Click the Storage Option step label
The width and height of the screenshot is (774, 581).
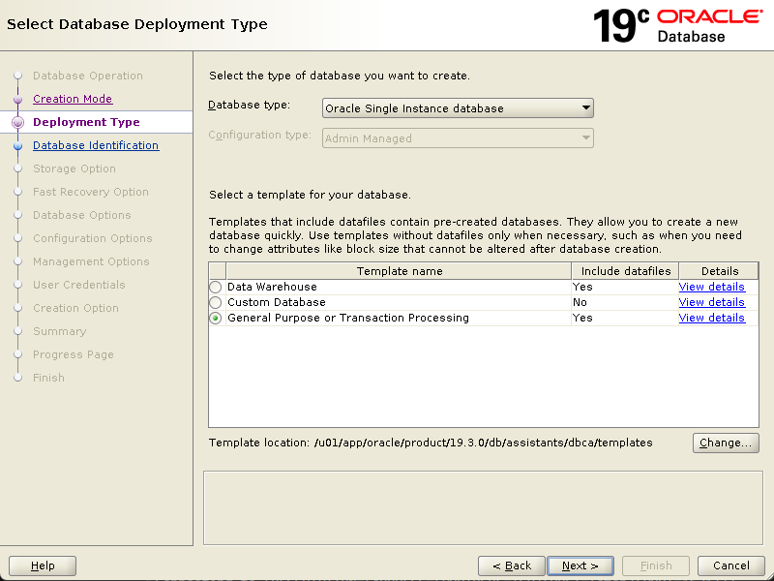pyautogui.click(x=74, y=168)
